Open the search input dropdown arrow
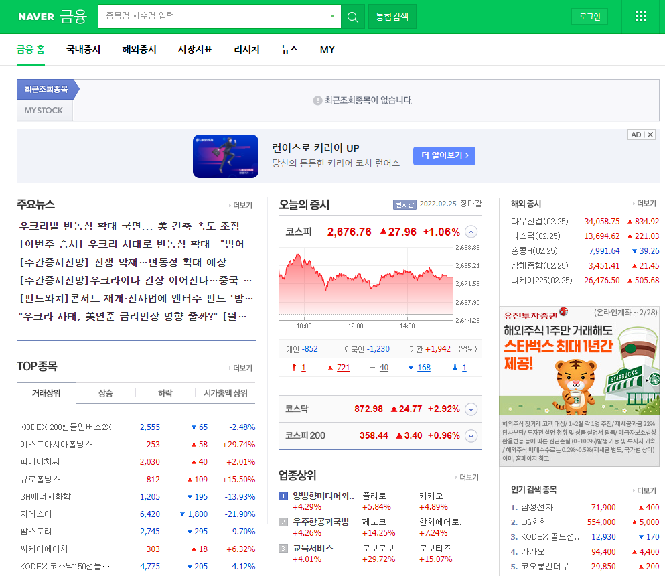This screenshot has height=576, width=665. (332, 17)
